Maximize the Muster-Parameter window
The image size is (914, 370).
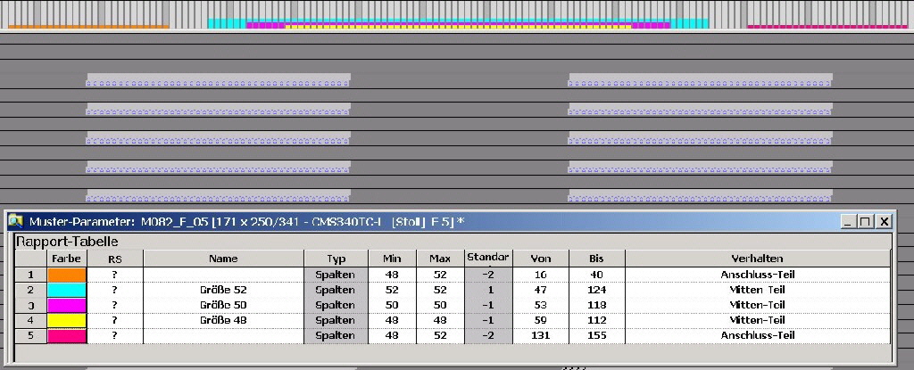[866, 221]
